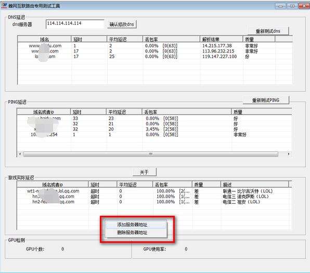The height and width of the screenshot is (273, 310).
Task: Select the 113.96.232.215 resolve result cell
Action: point(218,51)
